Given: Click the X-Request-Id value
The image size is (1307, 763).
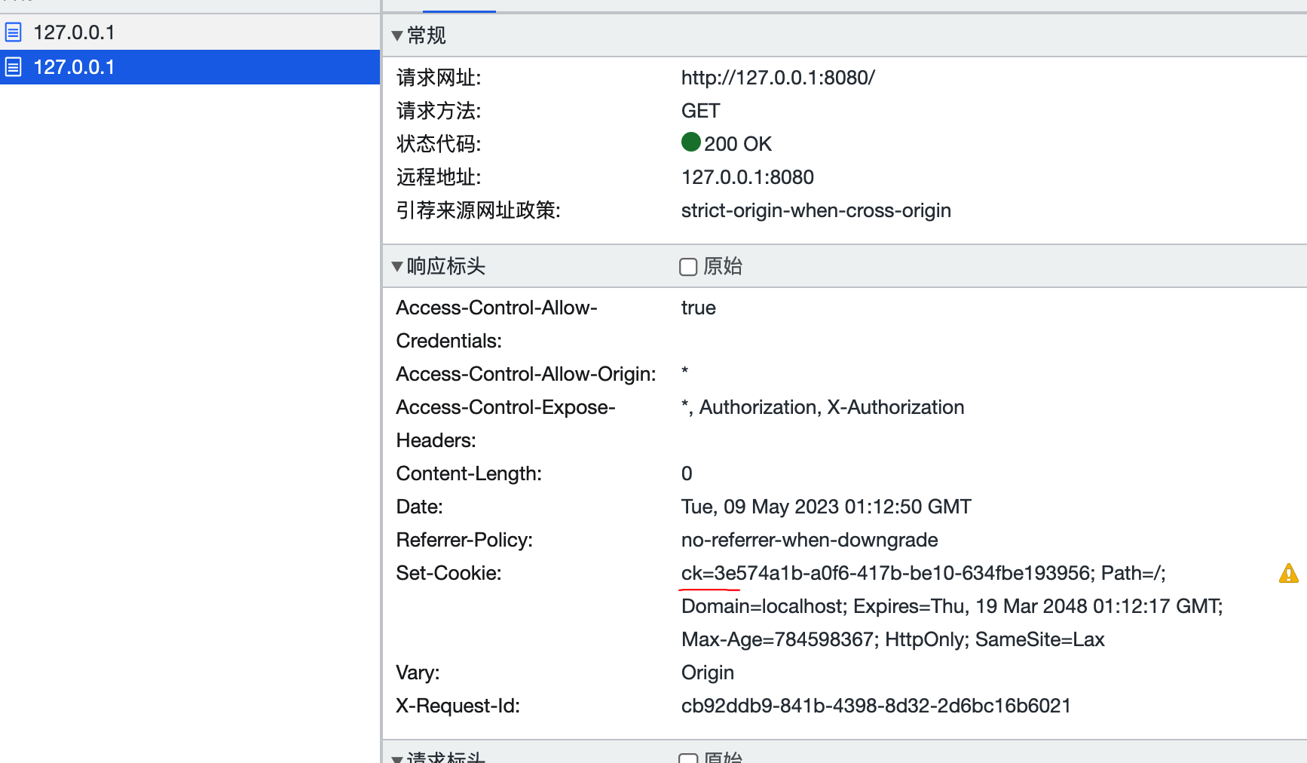Looking at the screenshot, I should coord(876,705).
